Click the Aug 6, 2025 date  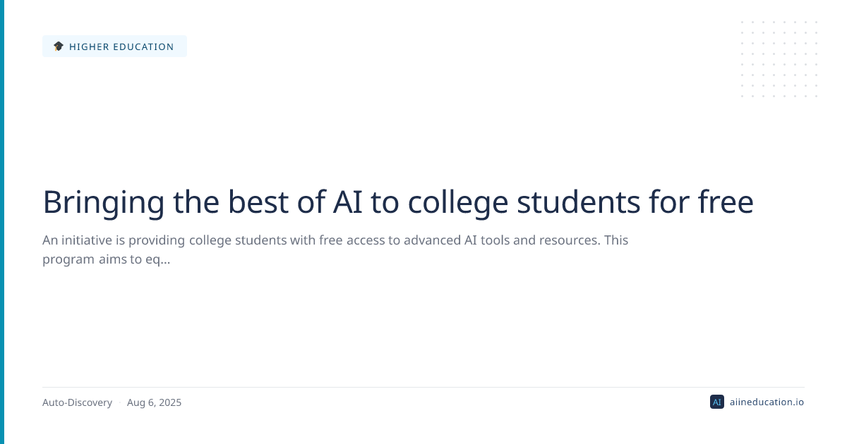(x=154, y=403)
